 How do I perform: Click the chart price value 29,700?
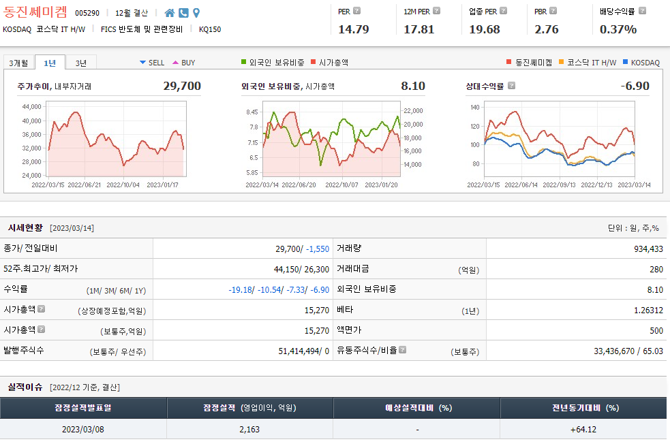point(182,86)
